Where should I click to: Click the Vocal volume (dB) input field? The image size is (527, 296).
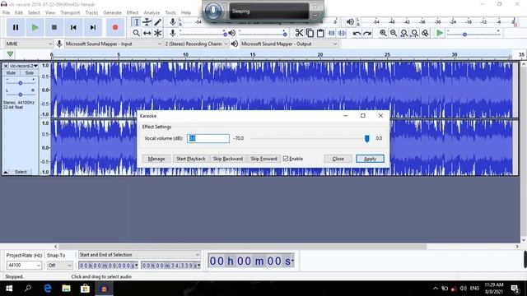[208, 138]
